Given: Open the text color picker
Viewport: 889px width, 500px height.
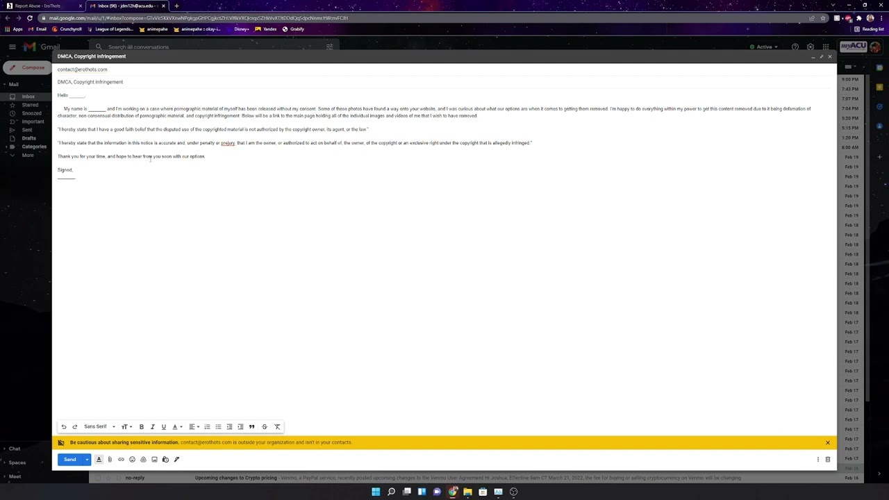Looking at the screenshot, I should (176, 427).
